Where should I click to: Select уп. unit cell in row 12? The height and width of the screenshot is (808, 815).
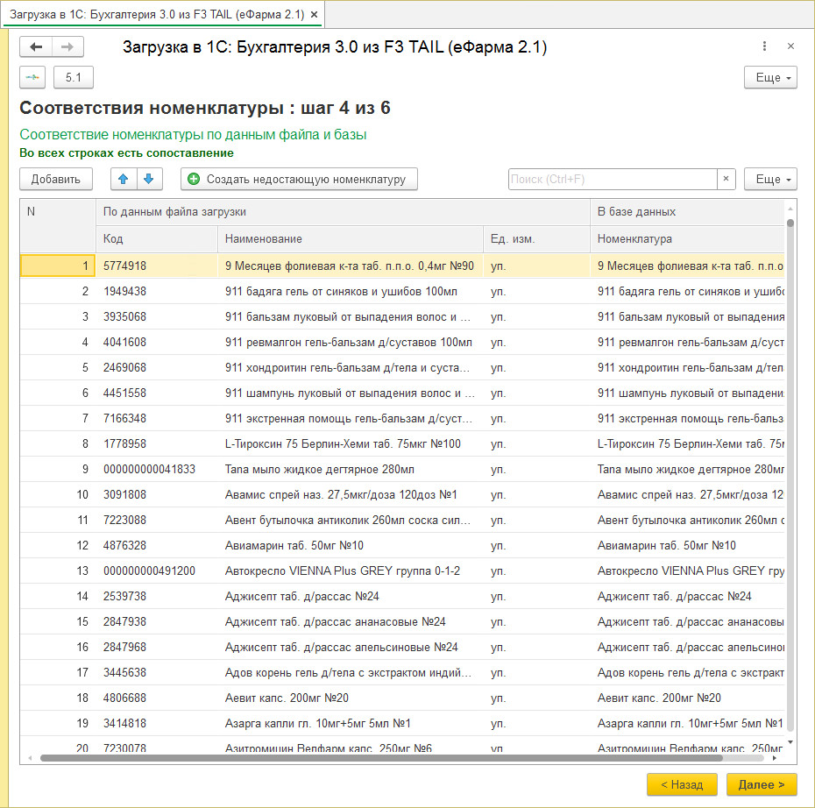(537, 546)
